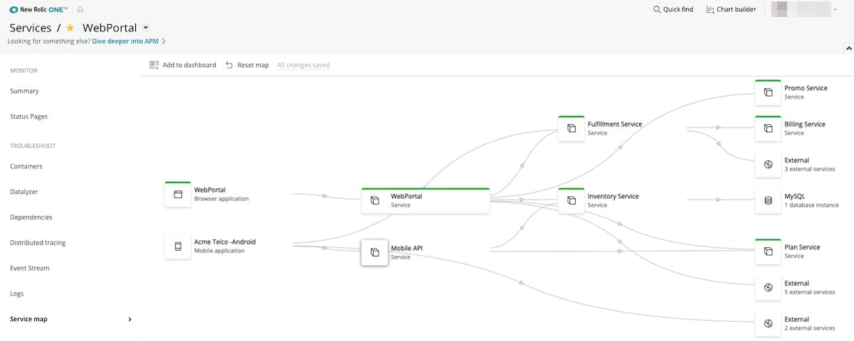Select the External 2 external services icon
The height and width of the screenshot is (341, 854).
[768, 323]
